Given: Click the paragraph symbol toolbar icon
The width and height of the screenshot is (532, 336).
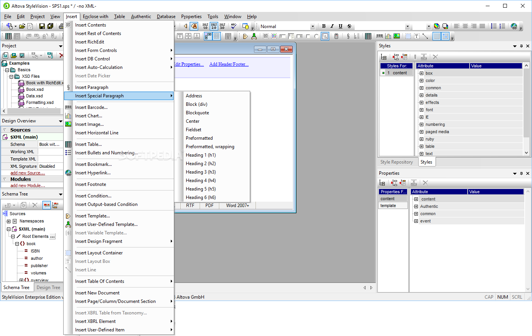Looking at the screenshot, I should click(x=348, y=36).
